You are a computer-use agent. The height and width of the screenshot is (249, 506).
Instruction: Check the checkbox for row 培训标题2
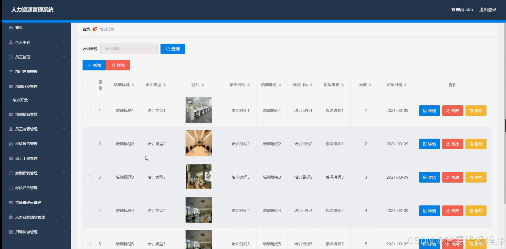(89, 144)
